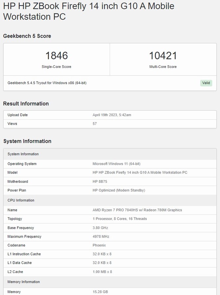Click the Maximum Frequency label
The width and height of the screenshot is (220, 295).
click(24, 237)
